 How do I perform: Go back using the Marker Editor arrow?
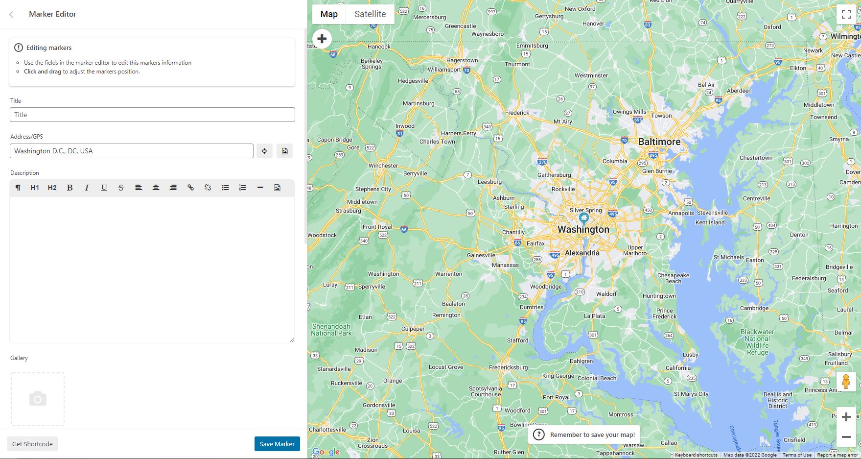11,14
